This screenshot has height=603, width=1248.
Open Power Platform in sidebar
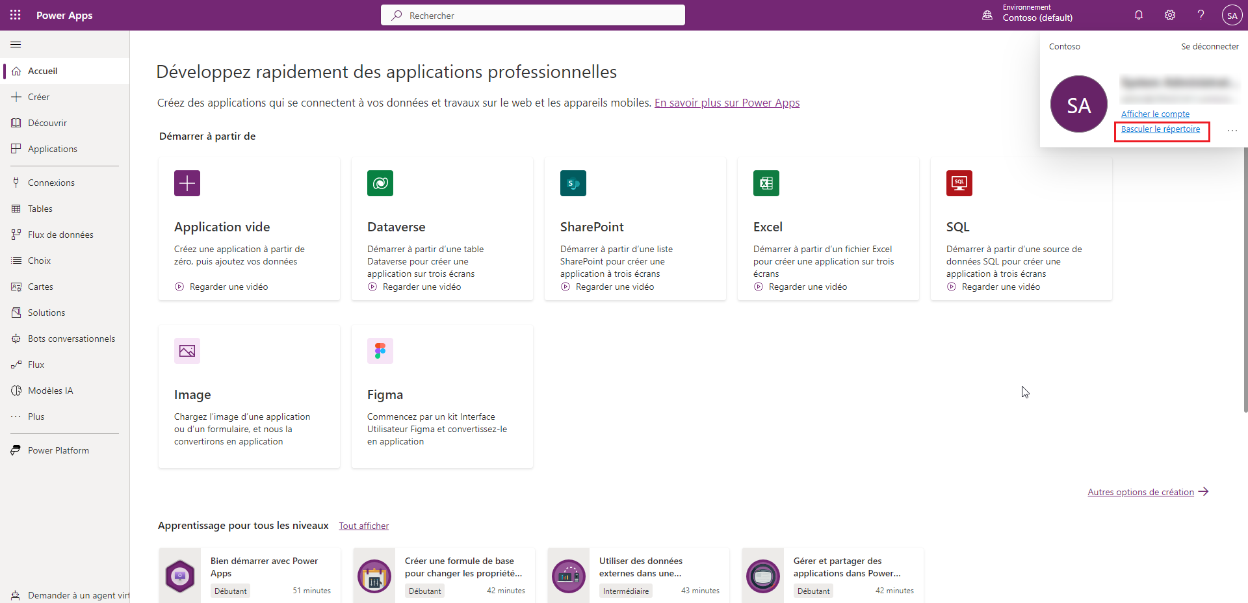point(65,450)
